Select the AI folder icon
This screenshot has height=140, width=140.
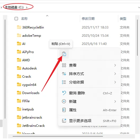(x=19, y=44)
